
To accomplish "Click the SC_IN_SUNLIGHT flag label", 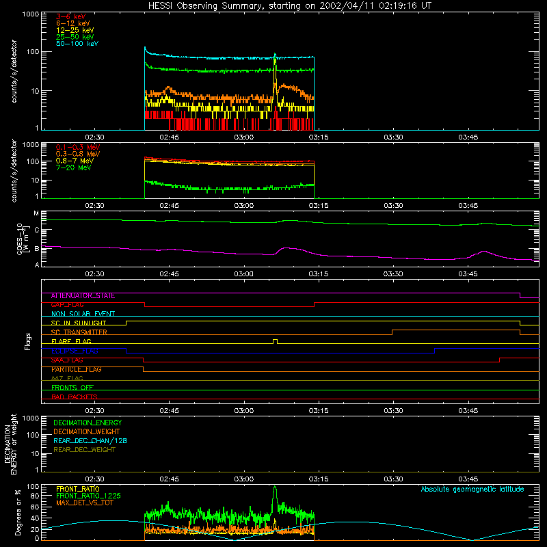I will [x=79, y=323].
